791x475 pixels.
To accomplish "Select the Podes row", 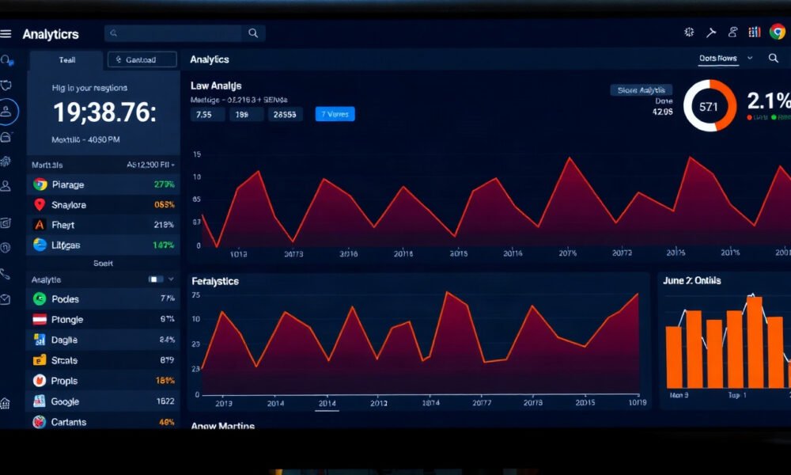I will 103,298.
